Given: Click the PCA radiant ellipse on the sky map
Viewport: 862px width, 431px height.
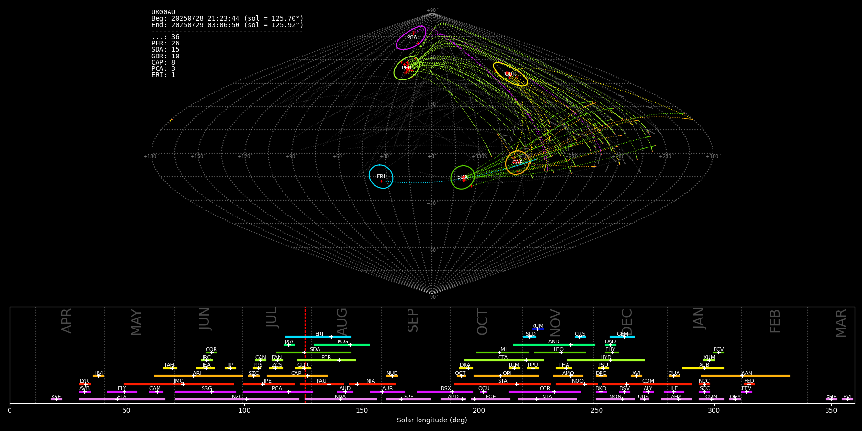Looking at the screenshot, I should [x=411, y=37].
